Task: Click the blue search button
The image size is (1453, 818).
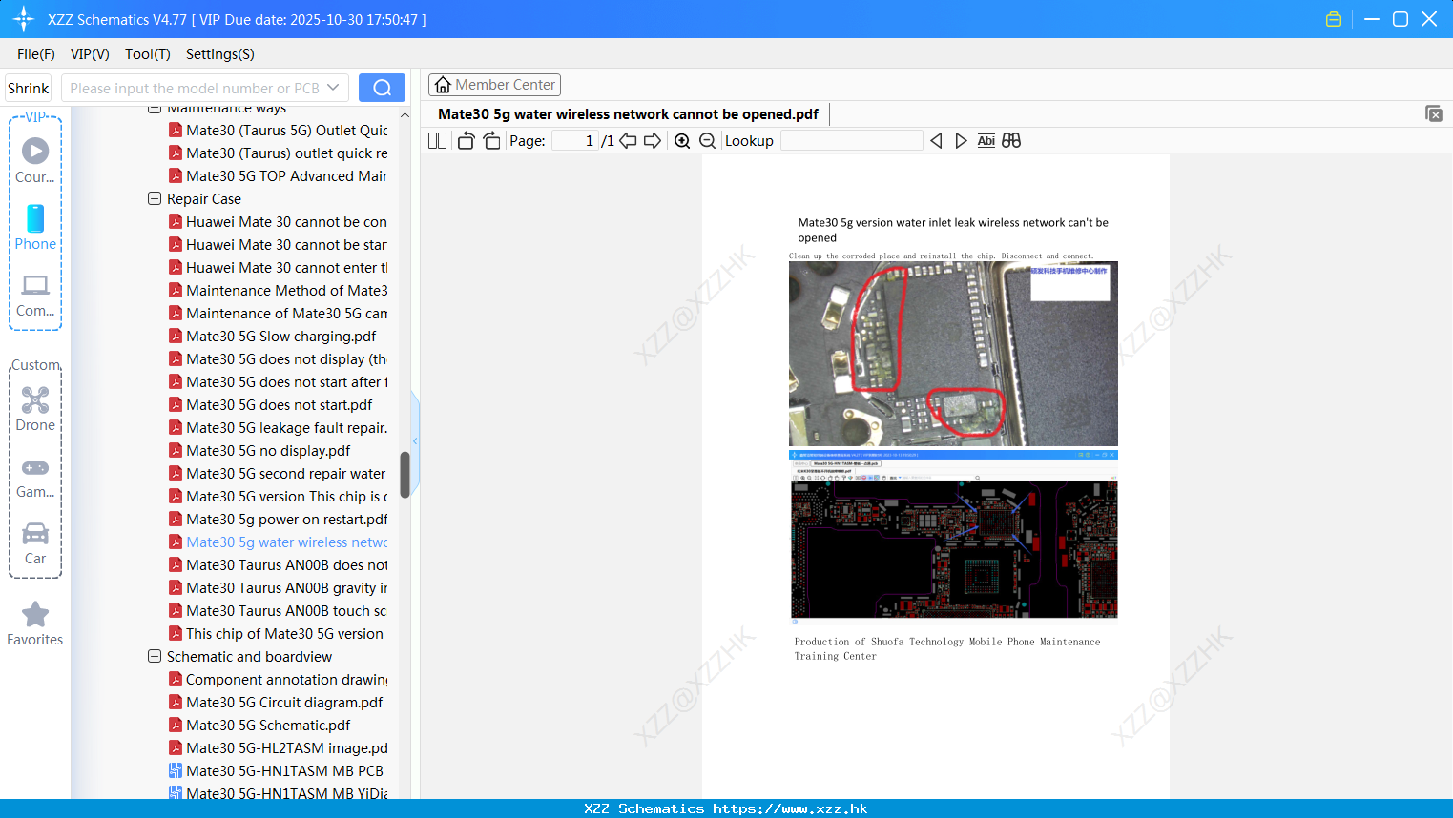Action: (382, 88)
